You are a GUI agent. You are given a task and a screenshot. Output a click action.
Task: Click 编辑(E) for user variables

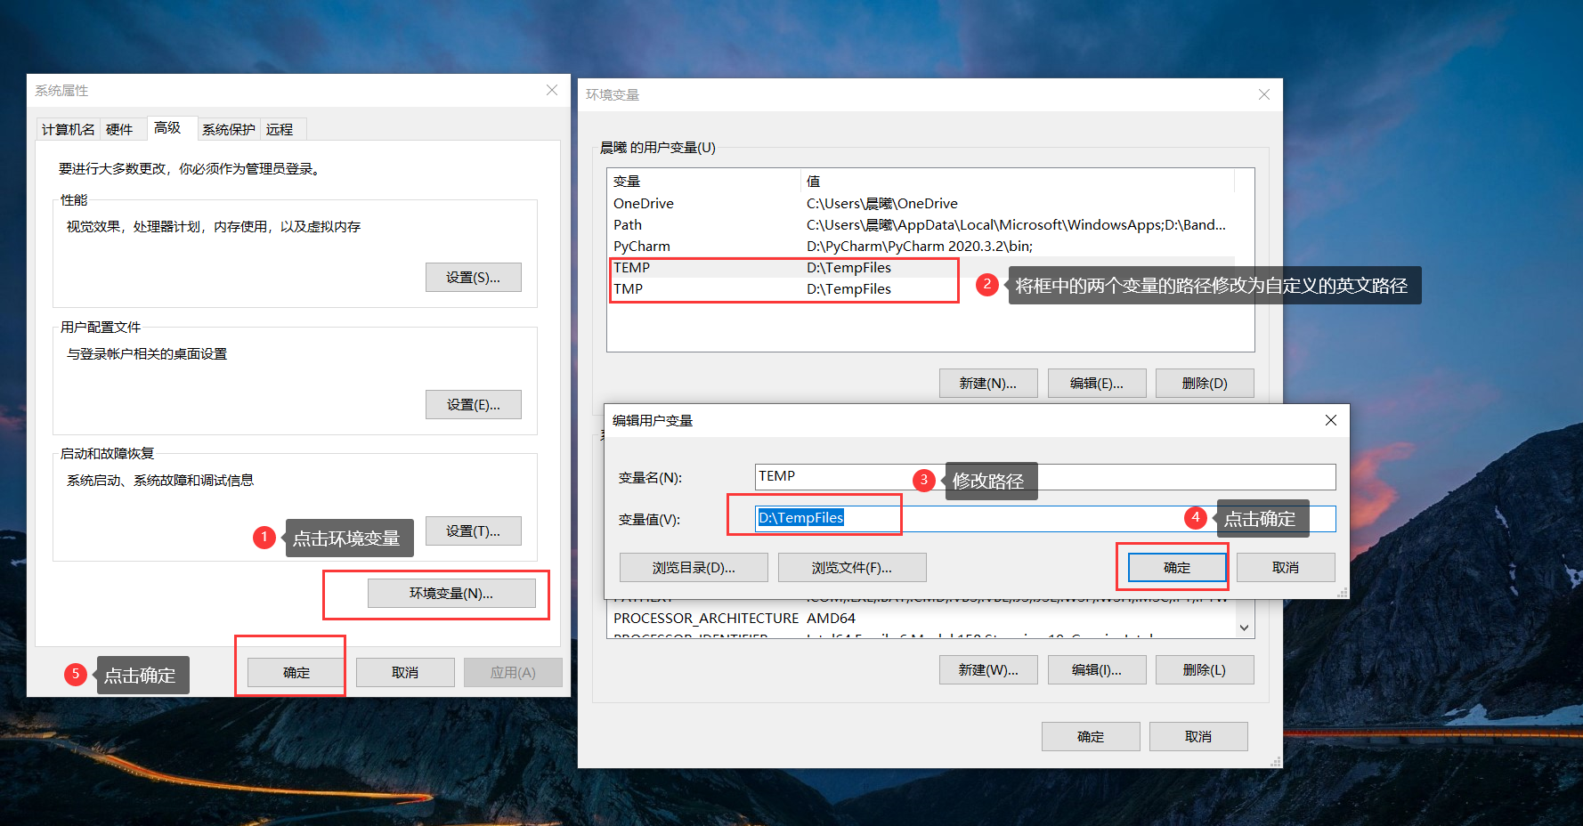pyautogui.click(x=1097, y=383)
